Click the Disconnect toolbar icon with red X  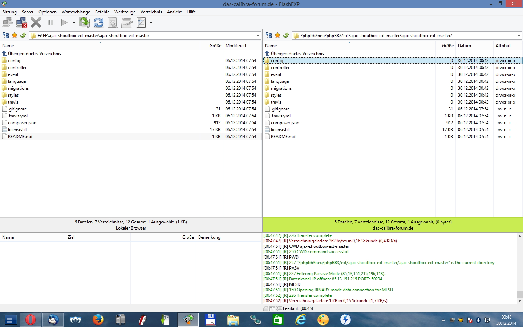[x=21, y=23]
